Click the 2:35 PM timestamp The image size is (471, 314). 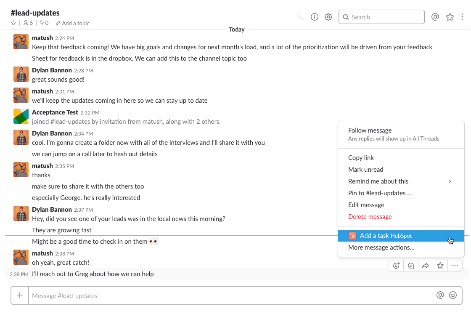click(64, 166)
